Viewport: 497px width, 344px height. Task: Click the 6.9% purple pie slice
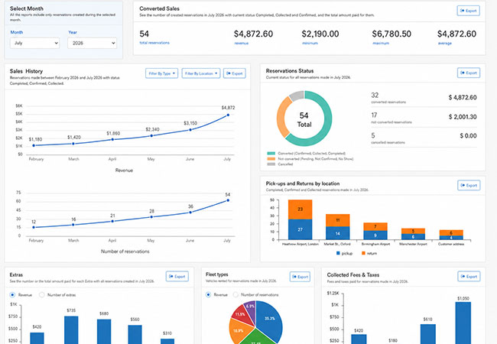click(x=250, y=307)
